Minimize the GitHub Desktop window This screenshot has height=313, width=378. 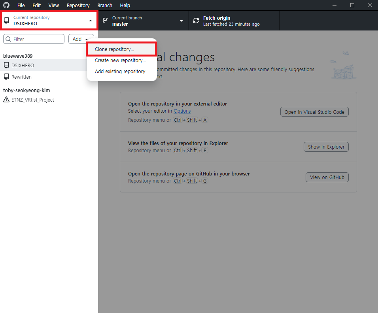[335, 5]
